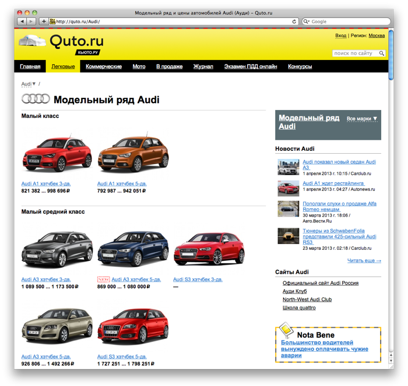Click the orange Audi A1 5-door image

point(133,153)
